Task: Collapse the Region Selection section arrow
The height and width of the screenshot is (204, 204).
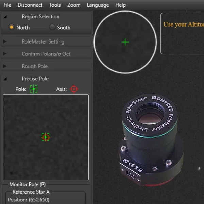Action: click(x=5, y=17)
